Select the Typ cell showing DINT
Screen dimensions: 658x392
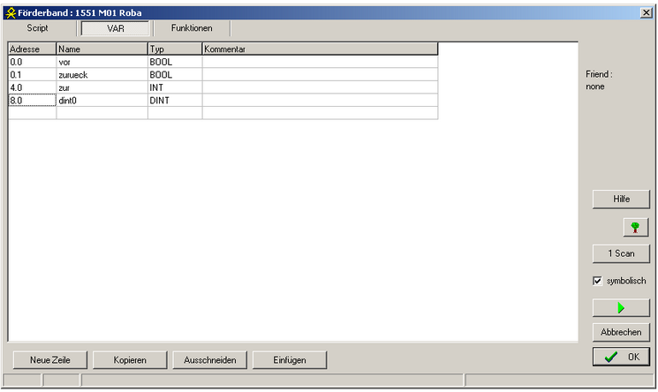174,101
